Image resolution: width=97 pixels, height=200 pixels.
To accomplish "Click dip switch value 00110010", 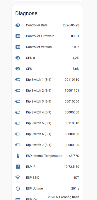I will tap(72, 123).
